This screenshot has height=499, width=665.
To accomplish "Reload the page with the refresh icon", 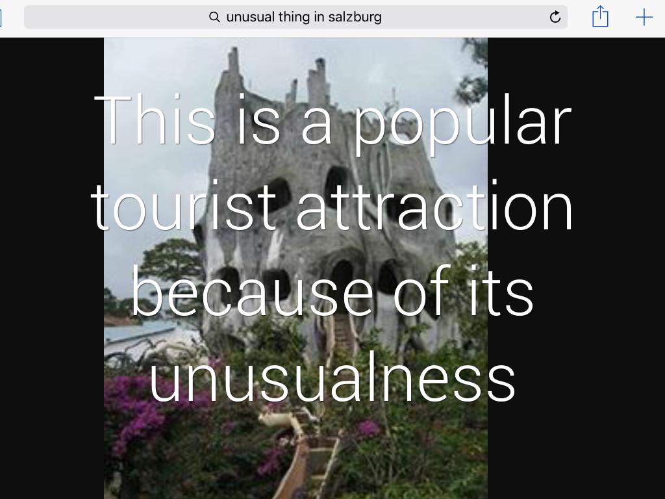I will tap(555, 17).
